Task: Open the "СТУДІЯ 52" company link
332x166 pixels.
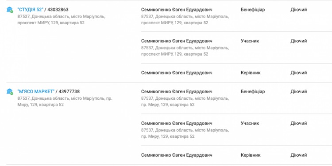Action: (30, 10)
